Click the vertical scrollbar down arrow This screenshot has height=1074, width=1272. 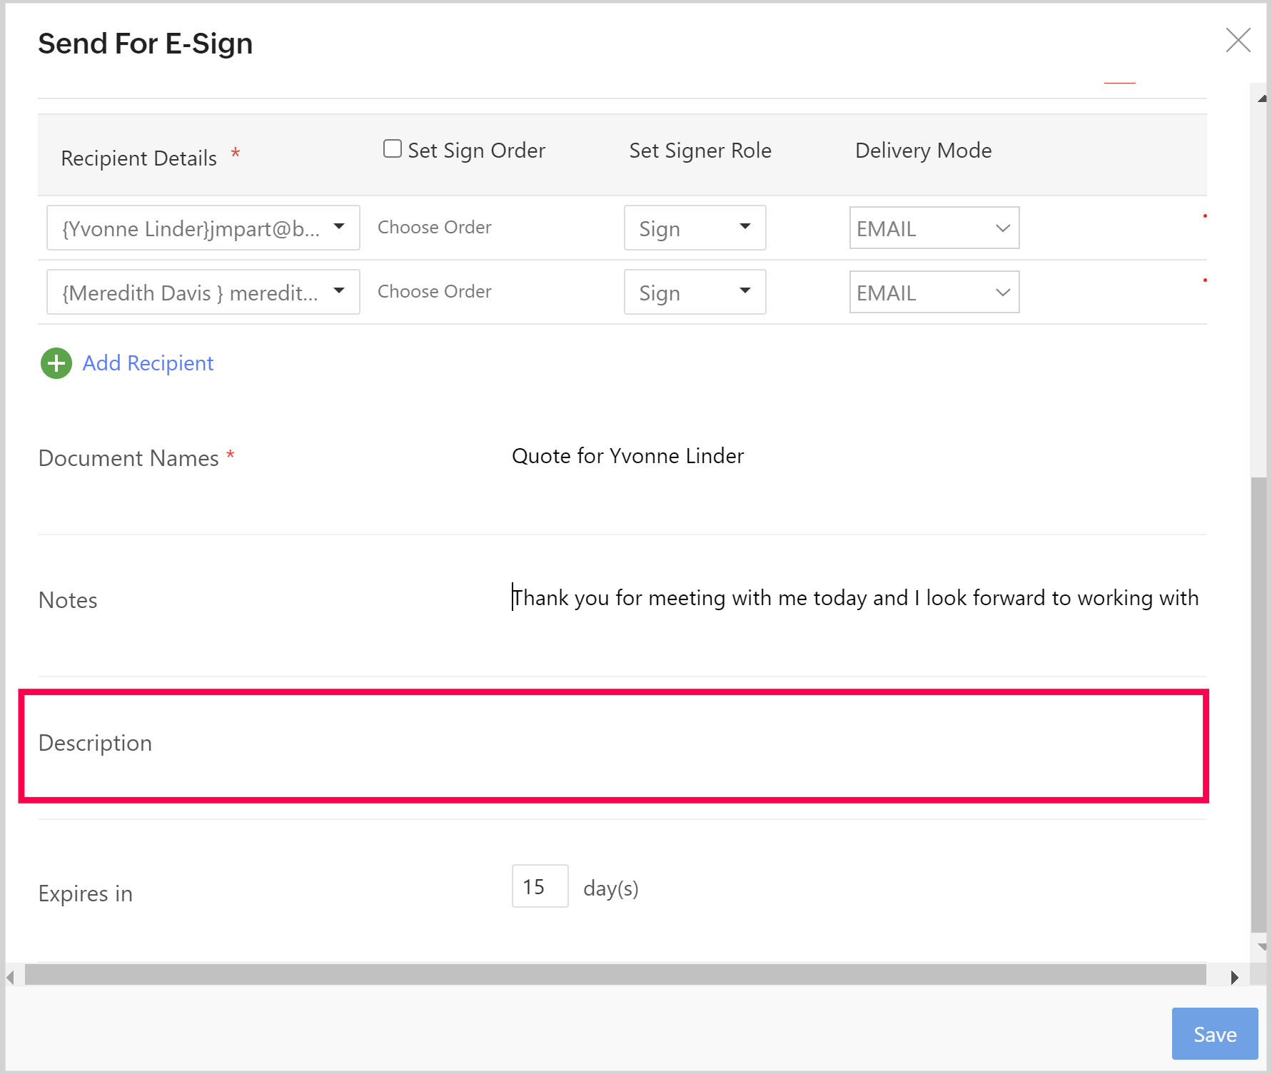(1261, 947)
